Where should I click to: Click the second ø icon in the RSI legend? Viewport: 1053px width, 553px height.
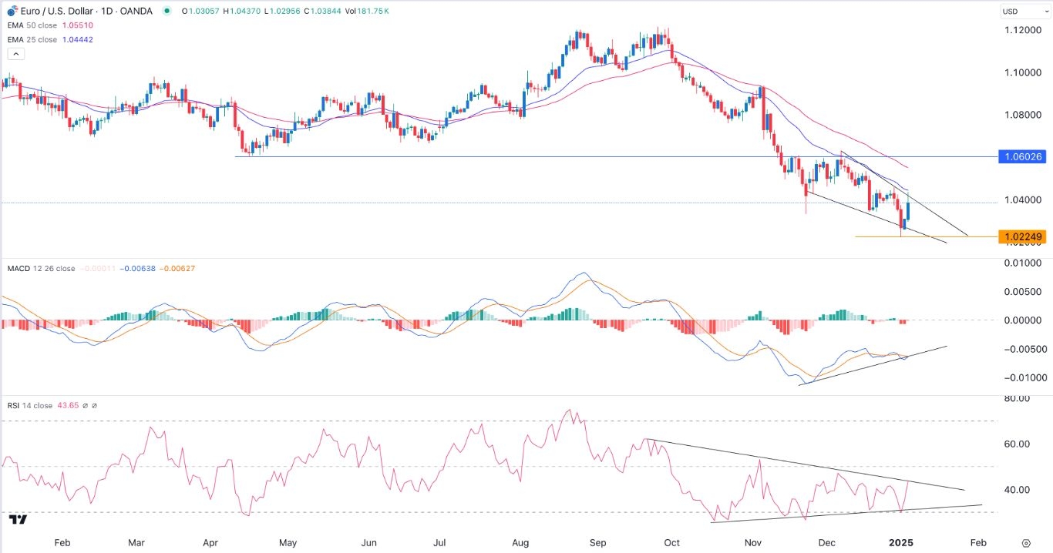coord(95,405)
